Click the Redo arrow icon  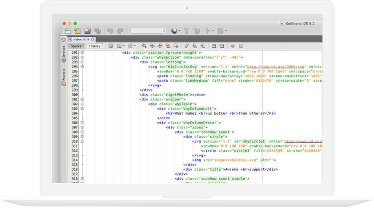pyautogui.click(x=120, y=31)
